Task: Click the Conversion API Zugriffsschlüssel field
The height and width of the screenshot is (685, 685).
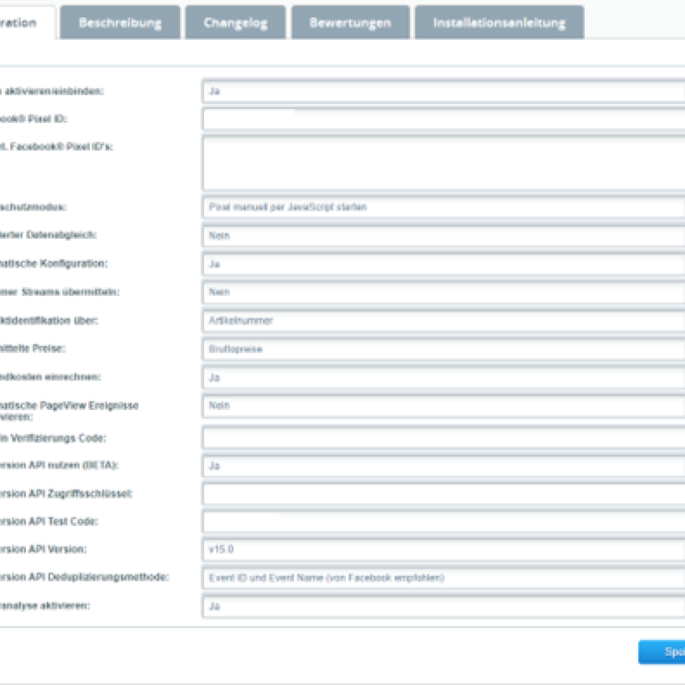Action: (x=444, y=494)
